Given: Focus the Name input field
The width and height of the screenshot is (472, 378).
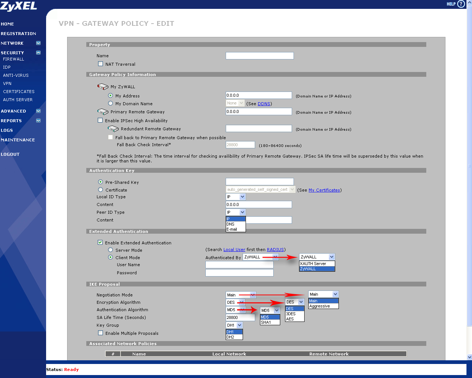Looking at the screenshot, I should (260, 56).
